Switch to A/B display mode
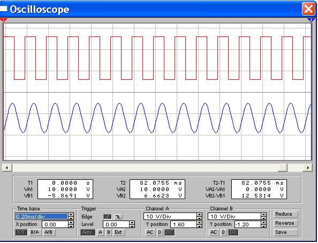 tap(49, 232)
